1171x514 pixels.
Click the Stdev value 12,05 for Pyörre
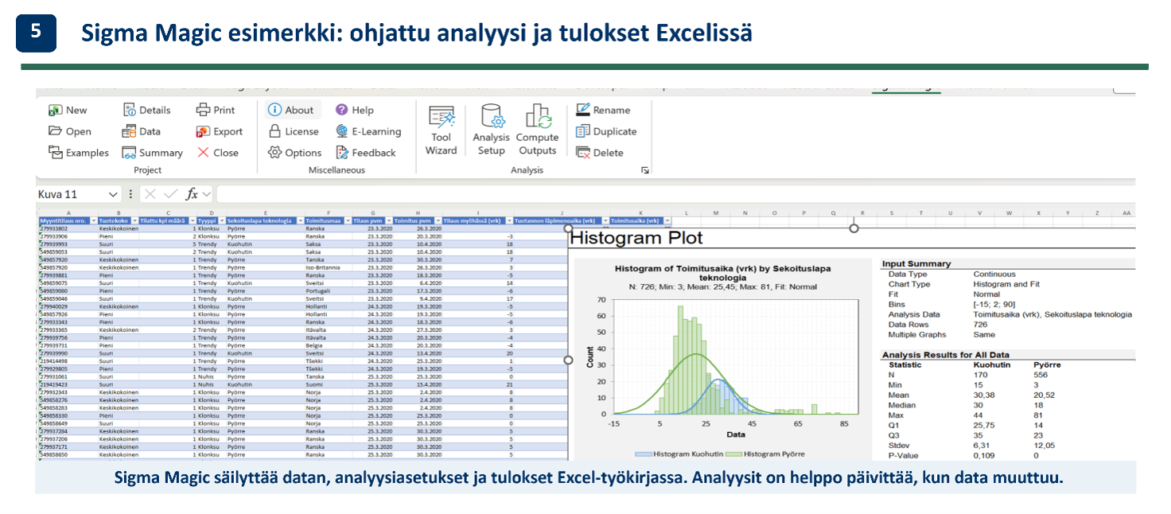pyautogui.click(x=1045, y=446)
